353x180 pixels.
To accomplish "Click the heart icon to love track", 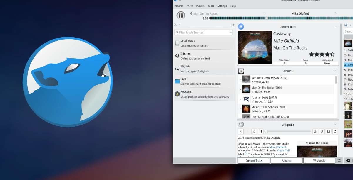I will [264, 13].
